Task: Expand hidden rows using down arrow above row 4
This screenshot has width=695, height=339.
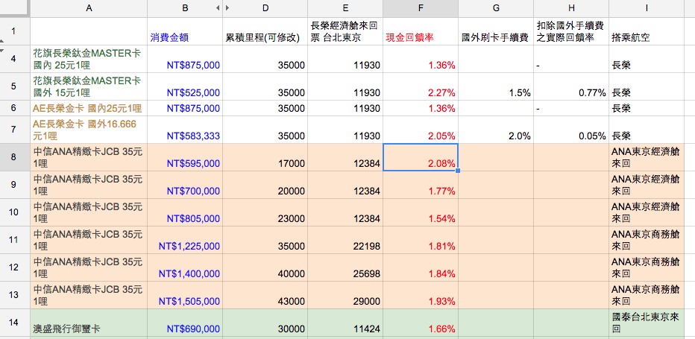Action: (1, 50)
